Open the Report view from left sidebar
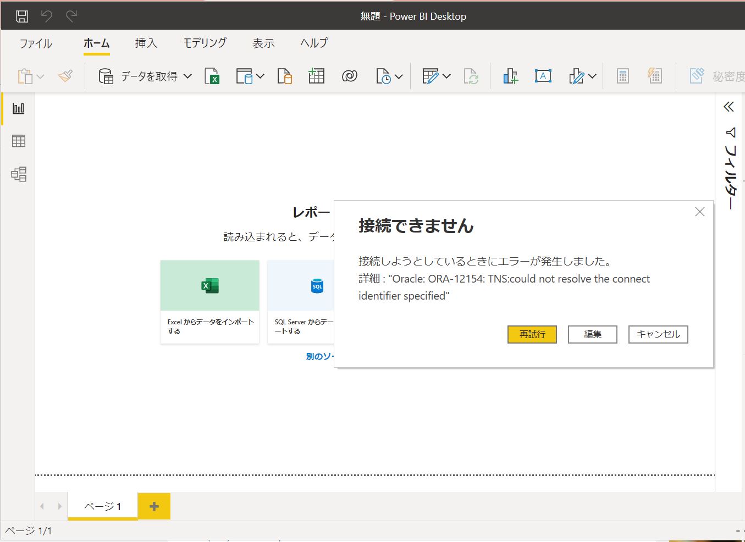Screen dimensions: 745x542 [19, 108]
